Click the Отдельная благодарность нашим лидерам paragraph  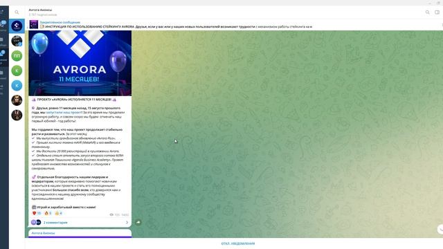point(77,187)
